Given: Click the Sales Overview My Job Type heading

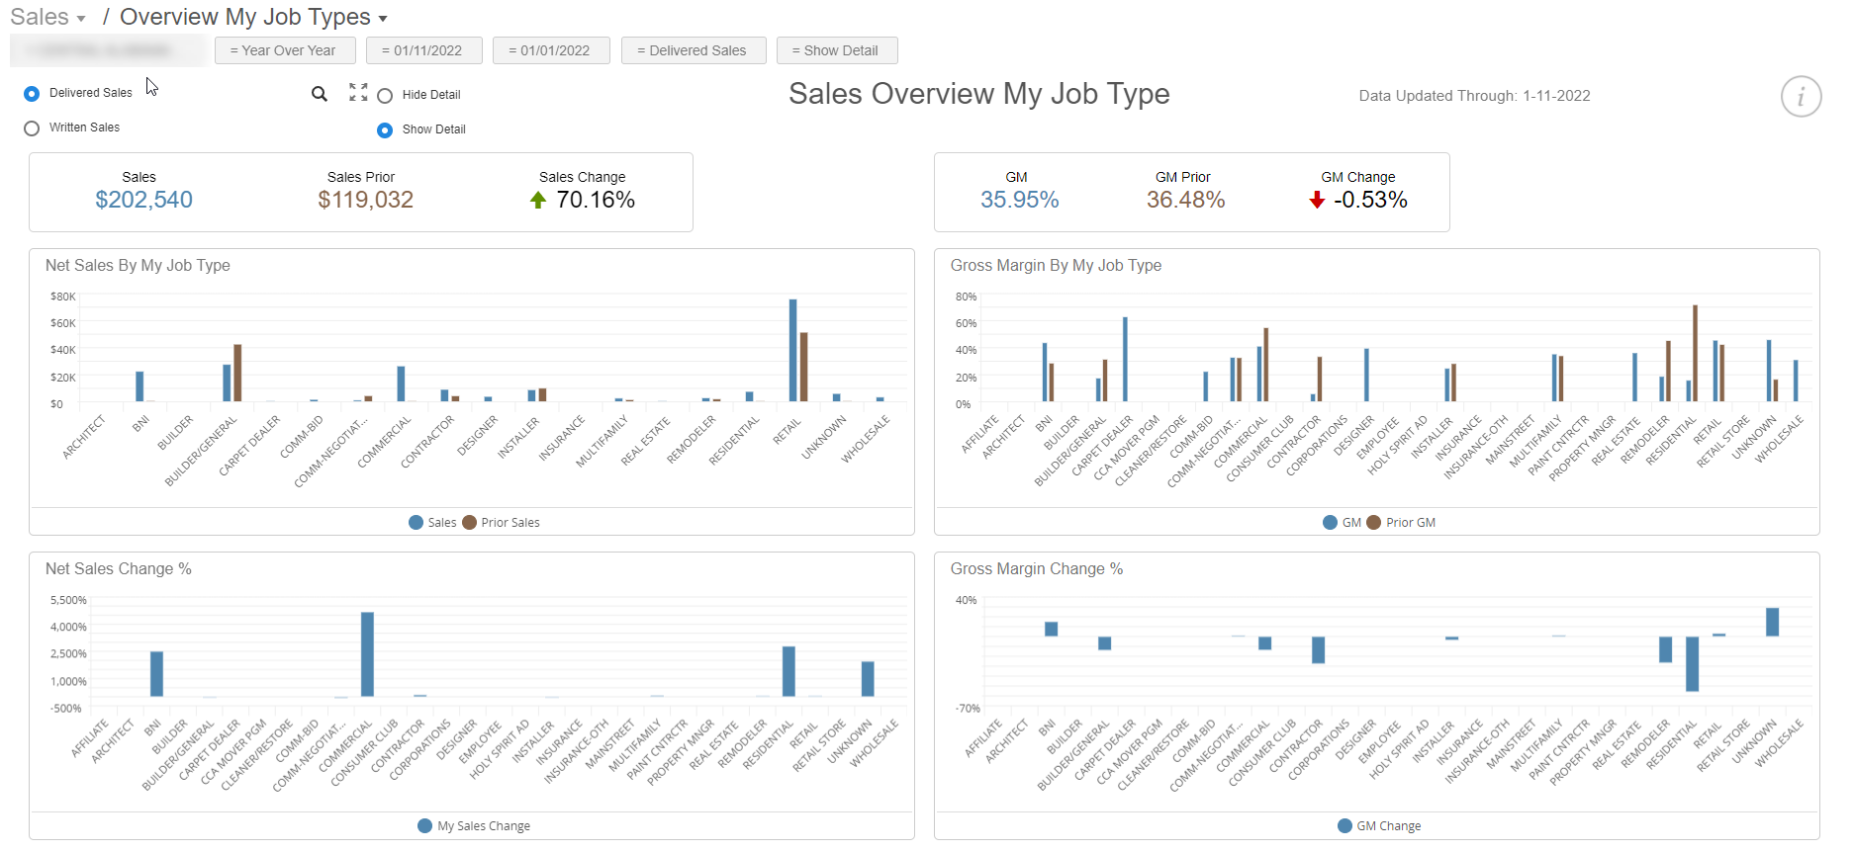Looking at the screenshot, I should click(979, 94).
